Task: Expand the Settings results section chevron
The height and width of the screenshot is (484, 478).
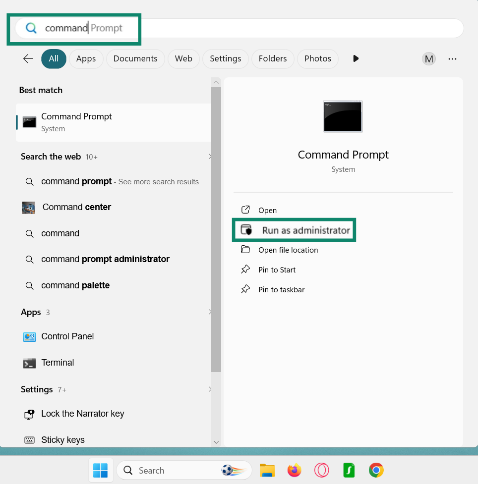Action: coord(210,389)
